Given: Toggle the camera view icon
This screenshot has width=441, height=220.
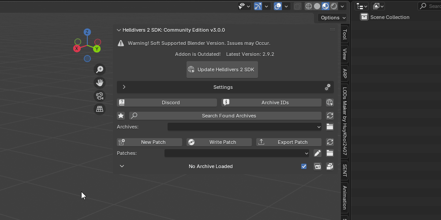Looking at the screenshot, I should [x=100, y=95].
